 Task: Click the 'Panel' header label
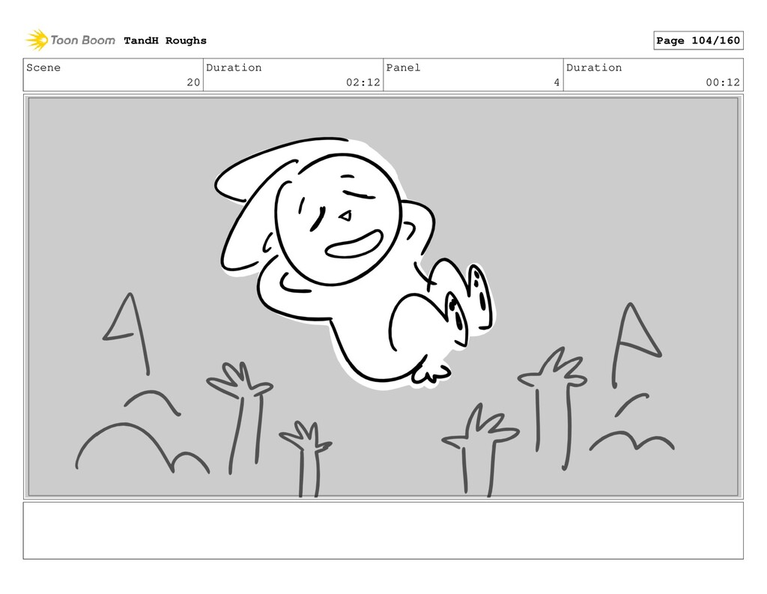coord(403,67)
